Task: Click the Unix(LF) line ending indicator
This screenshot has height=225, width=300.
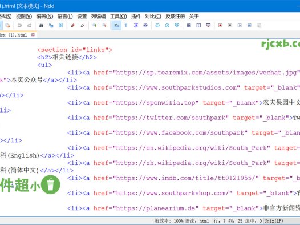Action: click(x=273, y=221)
